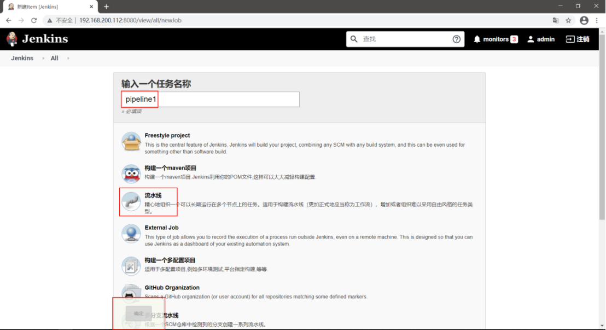Viewport: 606px width, 330px height.
Task: Click scrollbar down arrow
Action: (x=602, y=326)
